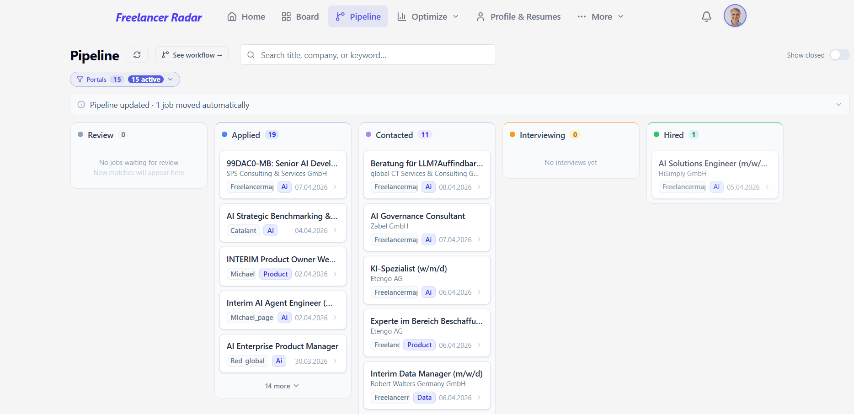The width and height of the screenshot is (854, 414).
Task: Click the notification bell icon
Action: point(706,17)
